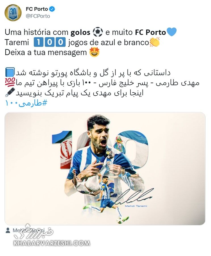The width and height of the screenshot is (211, 256).
Task: Click the tagged person icon below image
Action: coord(8,230)
